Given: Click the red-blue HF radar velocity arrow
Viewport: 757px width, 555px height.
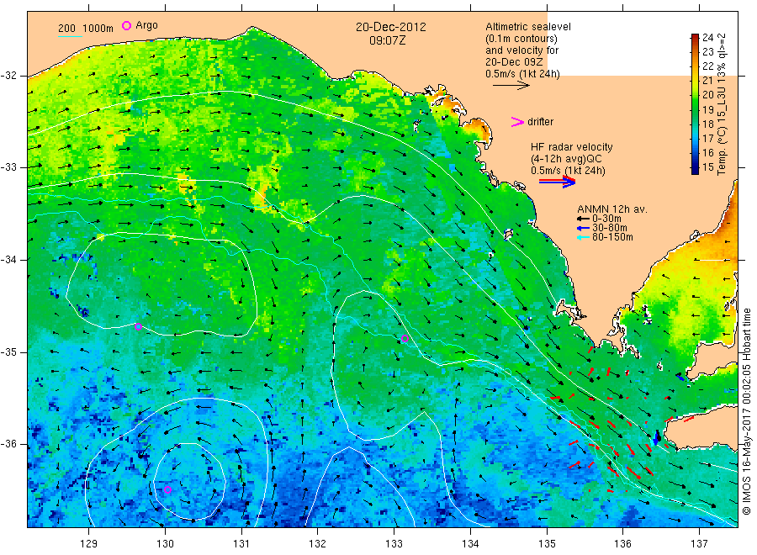Looking at the screenshot, I should [x=557, y=182].
